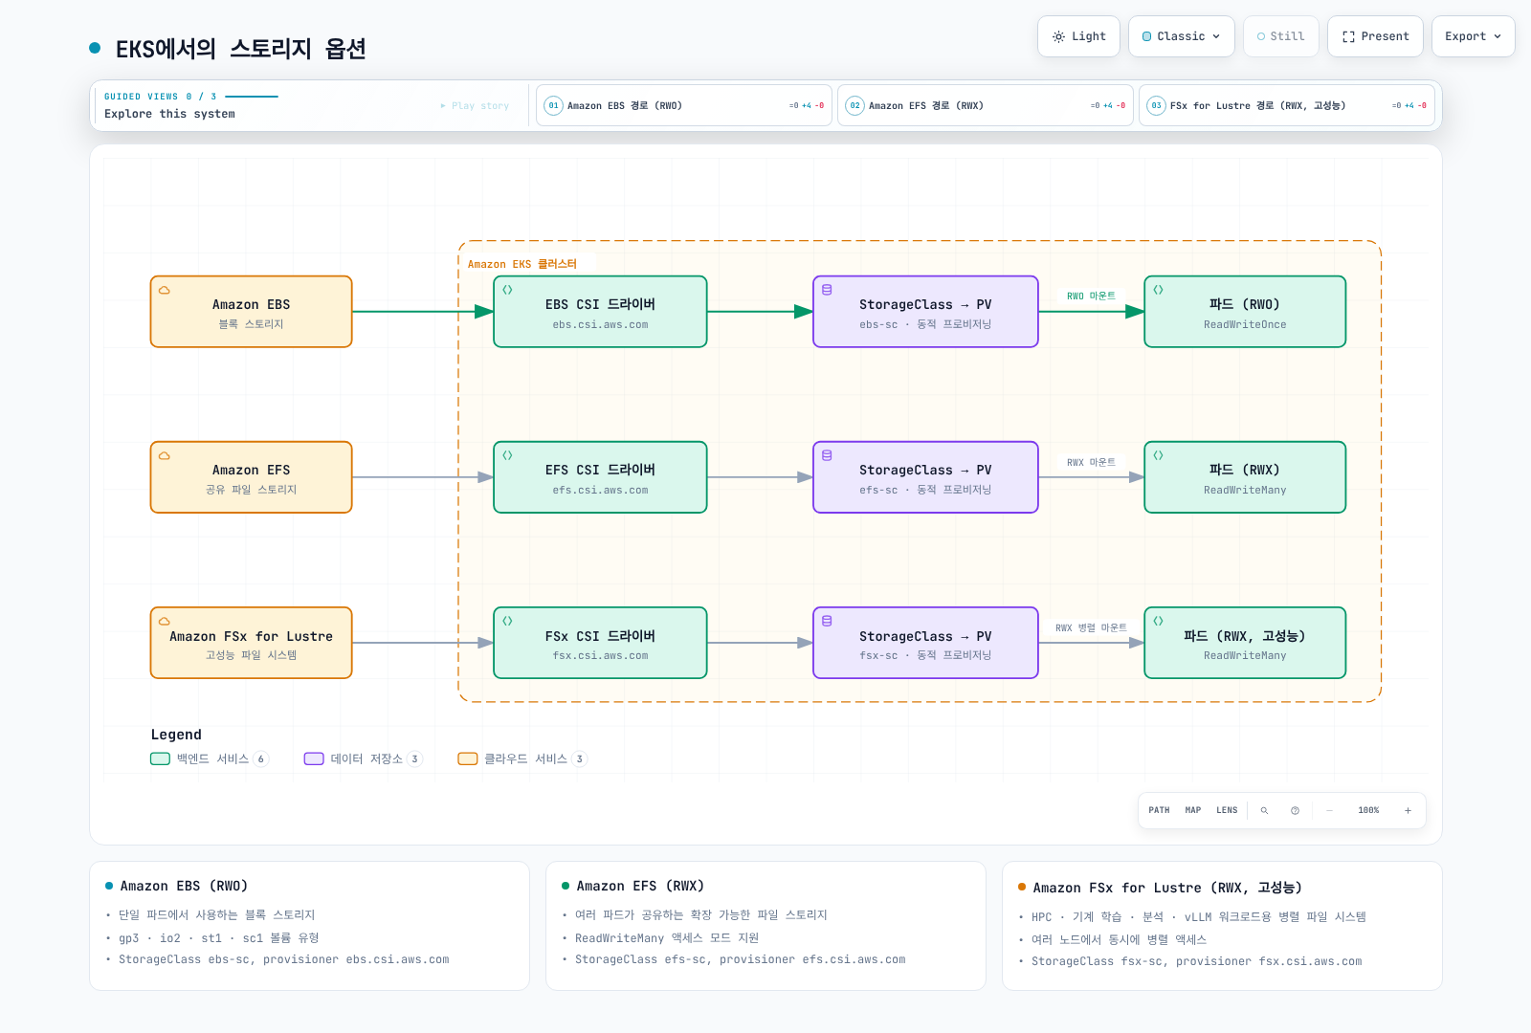Enter Present mode
This screenshot has height=1033, width=1531.
[1375, 36]
